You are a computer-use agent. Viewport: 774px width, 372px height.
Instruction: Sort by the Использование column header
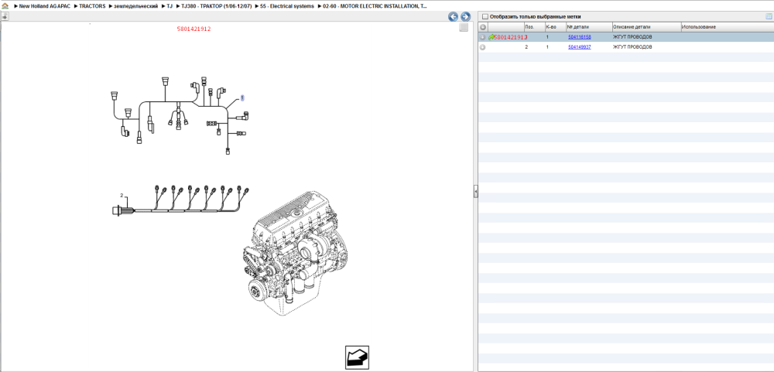click(727, 26)
